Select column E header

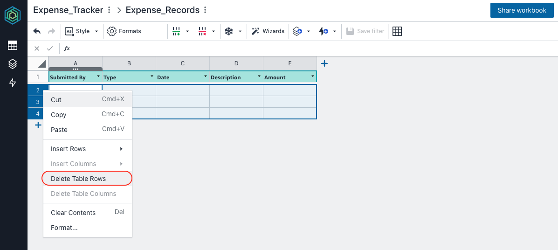click(x=290, y=63)
